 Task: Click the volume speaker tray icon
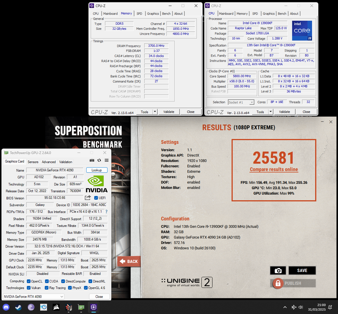301,307
